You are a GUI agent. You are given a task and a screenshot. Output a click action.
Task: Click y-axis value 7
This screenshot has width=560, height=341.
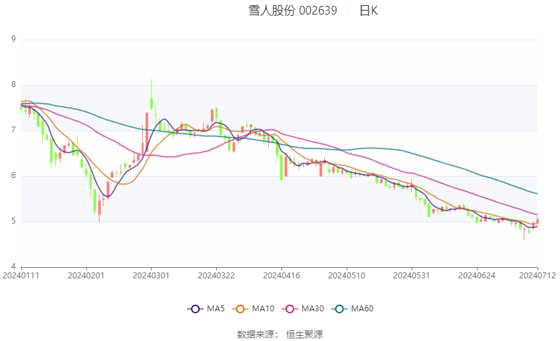pyautogui.click(x=14, y=130)
